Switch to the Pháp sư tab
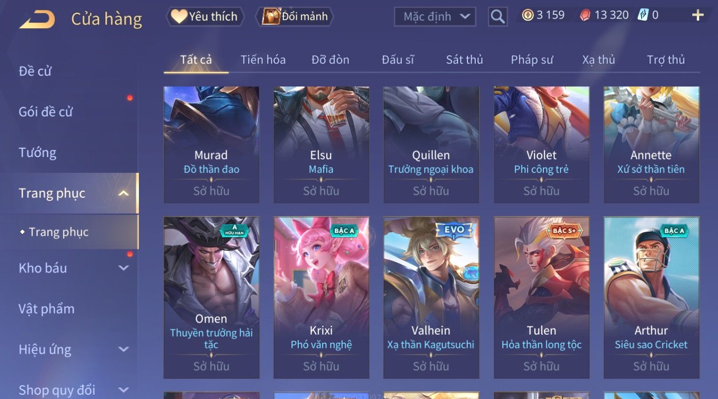Viewport: 718px width, 399px height. (x=532, y=60)
